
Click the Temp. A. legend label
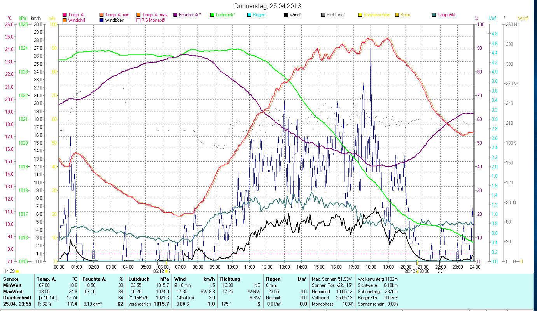(x=76, y=15)
